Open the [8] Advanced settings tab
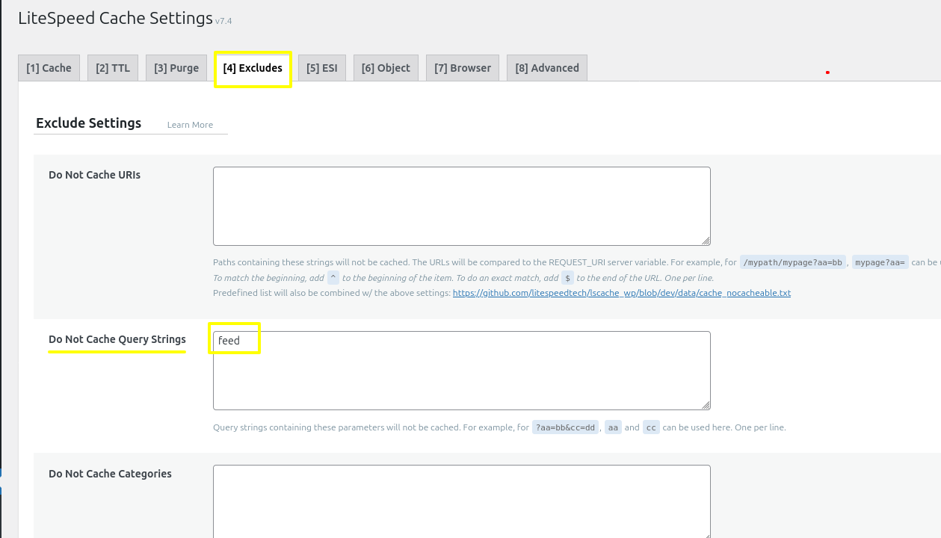941x538 pixels. (x=546, y=67)
